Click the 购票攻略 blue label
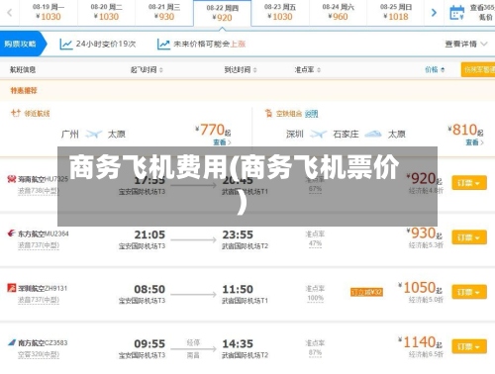Image resolution: width=495 pixels, height=374 pixels. point(23,44)
